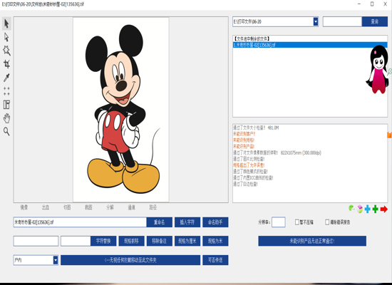Image resolution: width=392 pixels, height=285 pixels.
Task: Click the Mickey Mouse preview image
Action: pos(121,110)
